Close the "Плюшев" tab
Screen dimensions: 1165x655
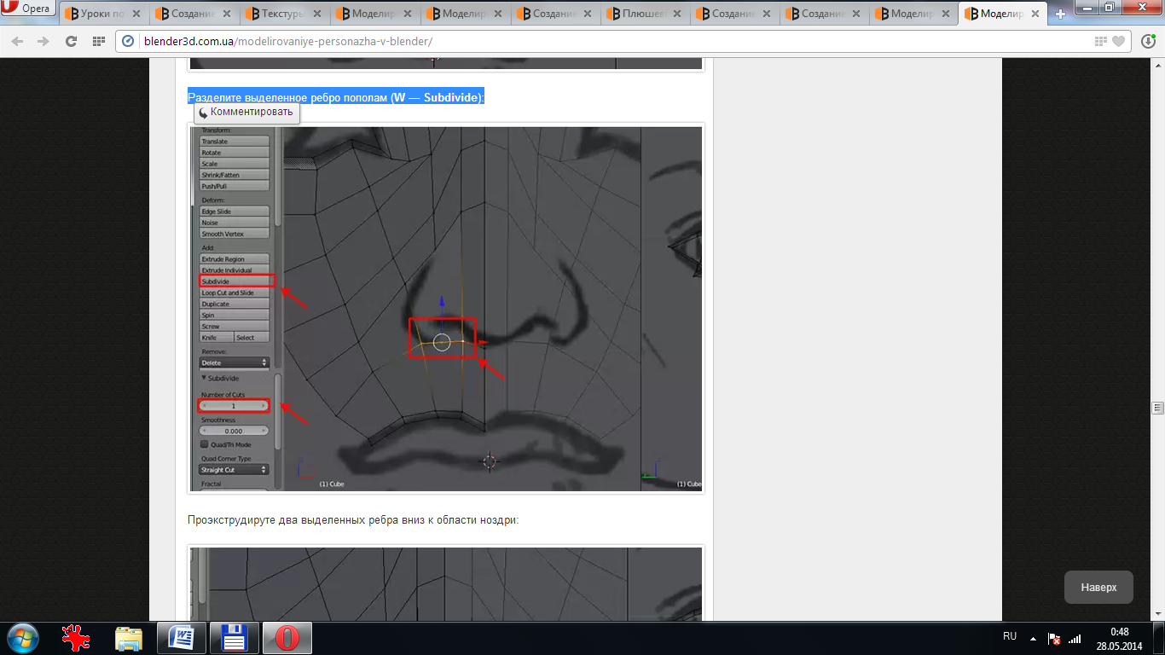677,14
